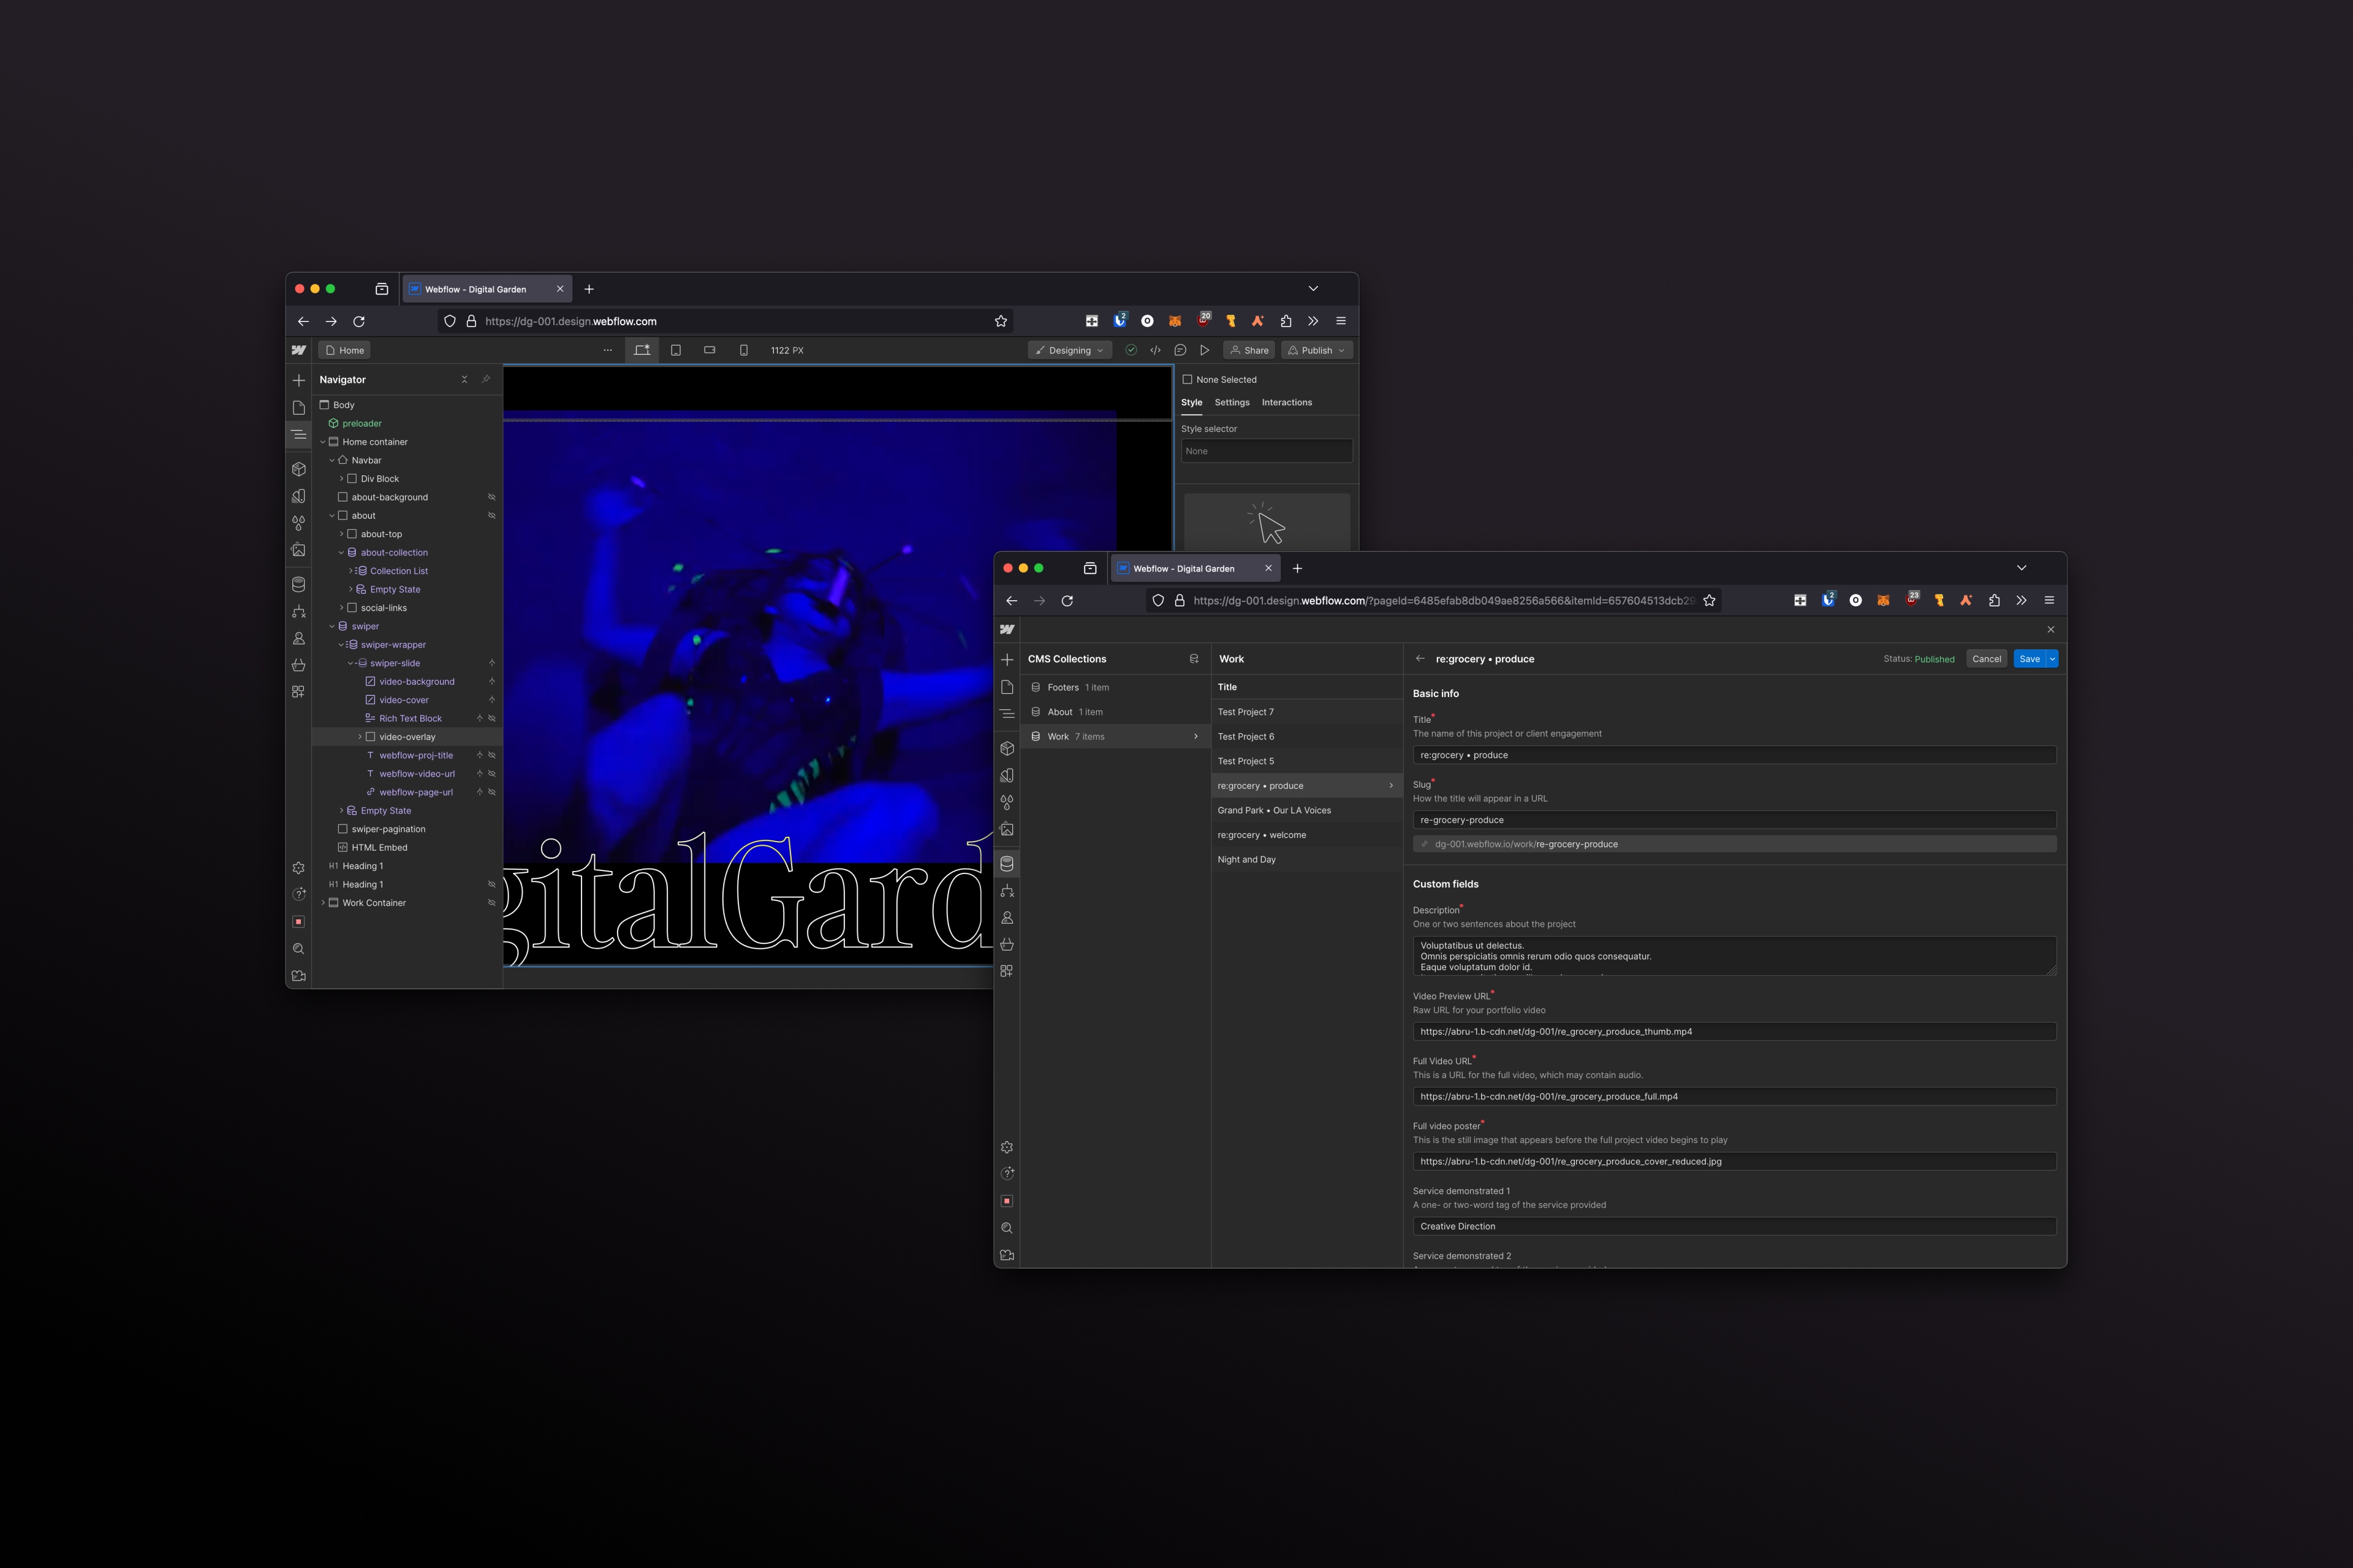Select the desktop breakpoint icon in the designer toolbar

point(642,350)
